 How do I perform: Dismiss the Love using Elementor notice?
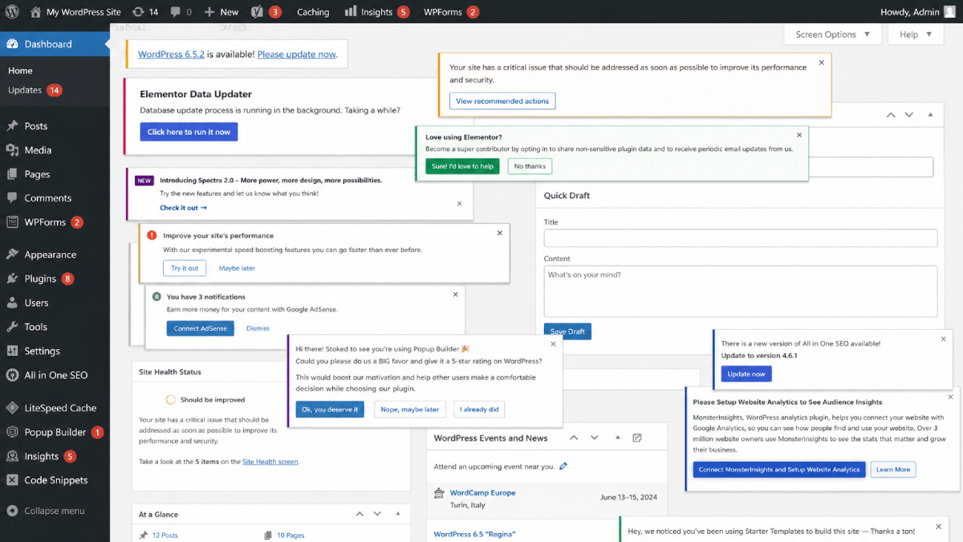[x=799, y=135]
